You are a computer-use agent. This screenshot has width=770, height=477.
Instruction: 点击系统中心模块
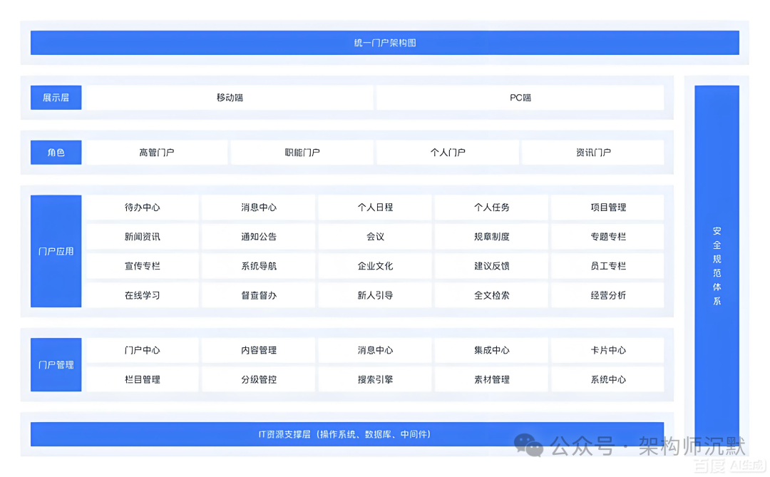click(x=607, y=379)
